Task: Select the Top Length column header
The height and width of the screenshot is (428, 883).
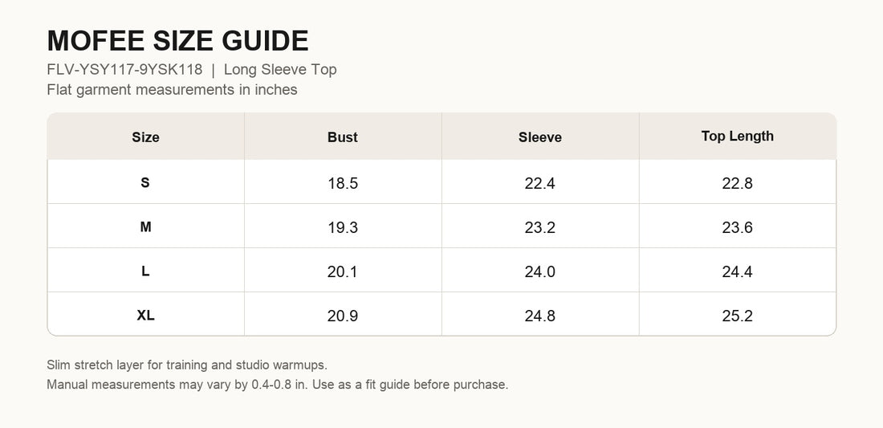Action: 737,137
